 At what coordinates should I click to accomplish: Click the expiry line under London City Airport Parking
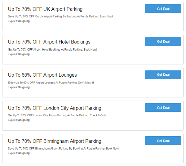coord(19,120)
